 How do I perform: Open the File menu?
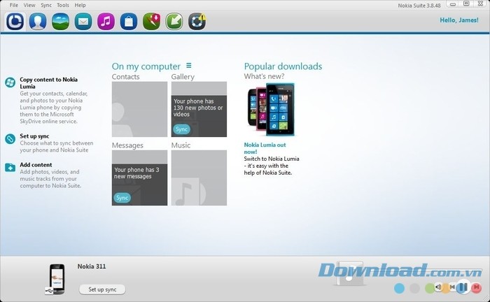(x=14, y=5)
